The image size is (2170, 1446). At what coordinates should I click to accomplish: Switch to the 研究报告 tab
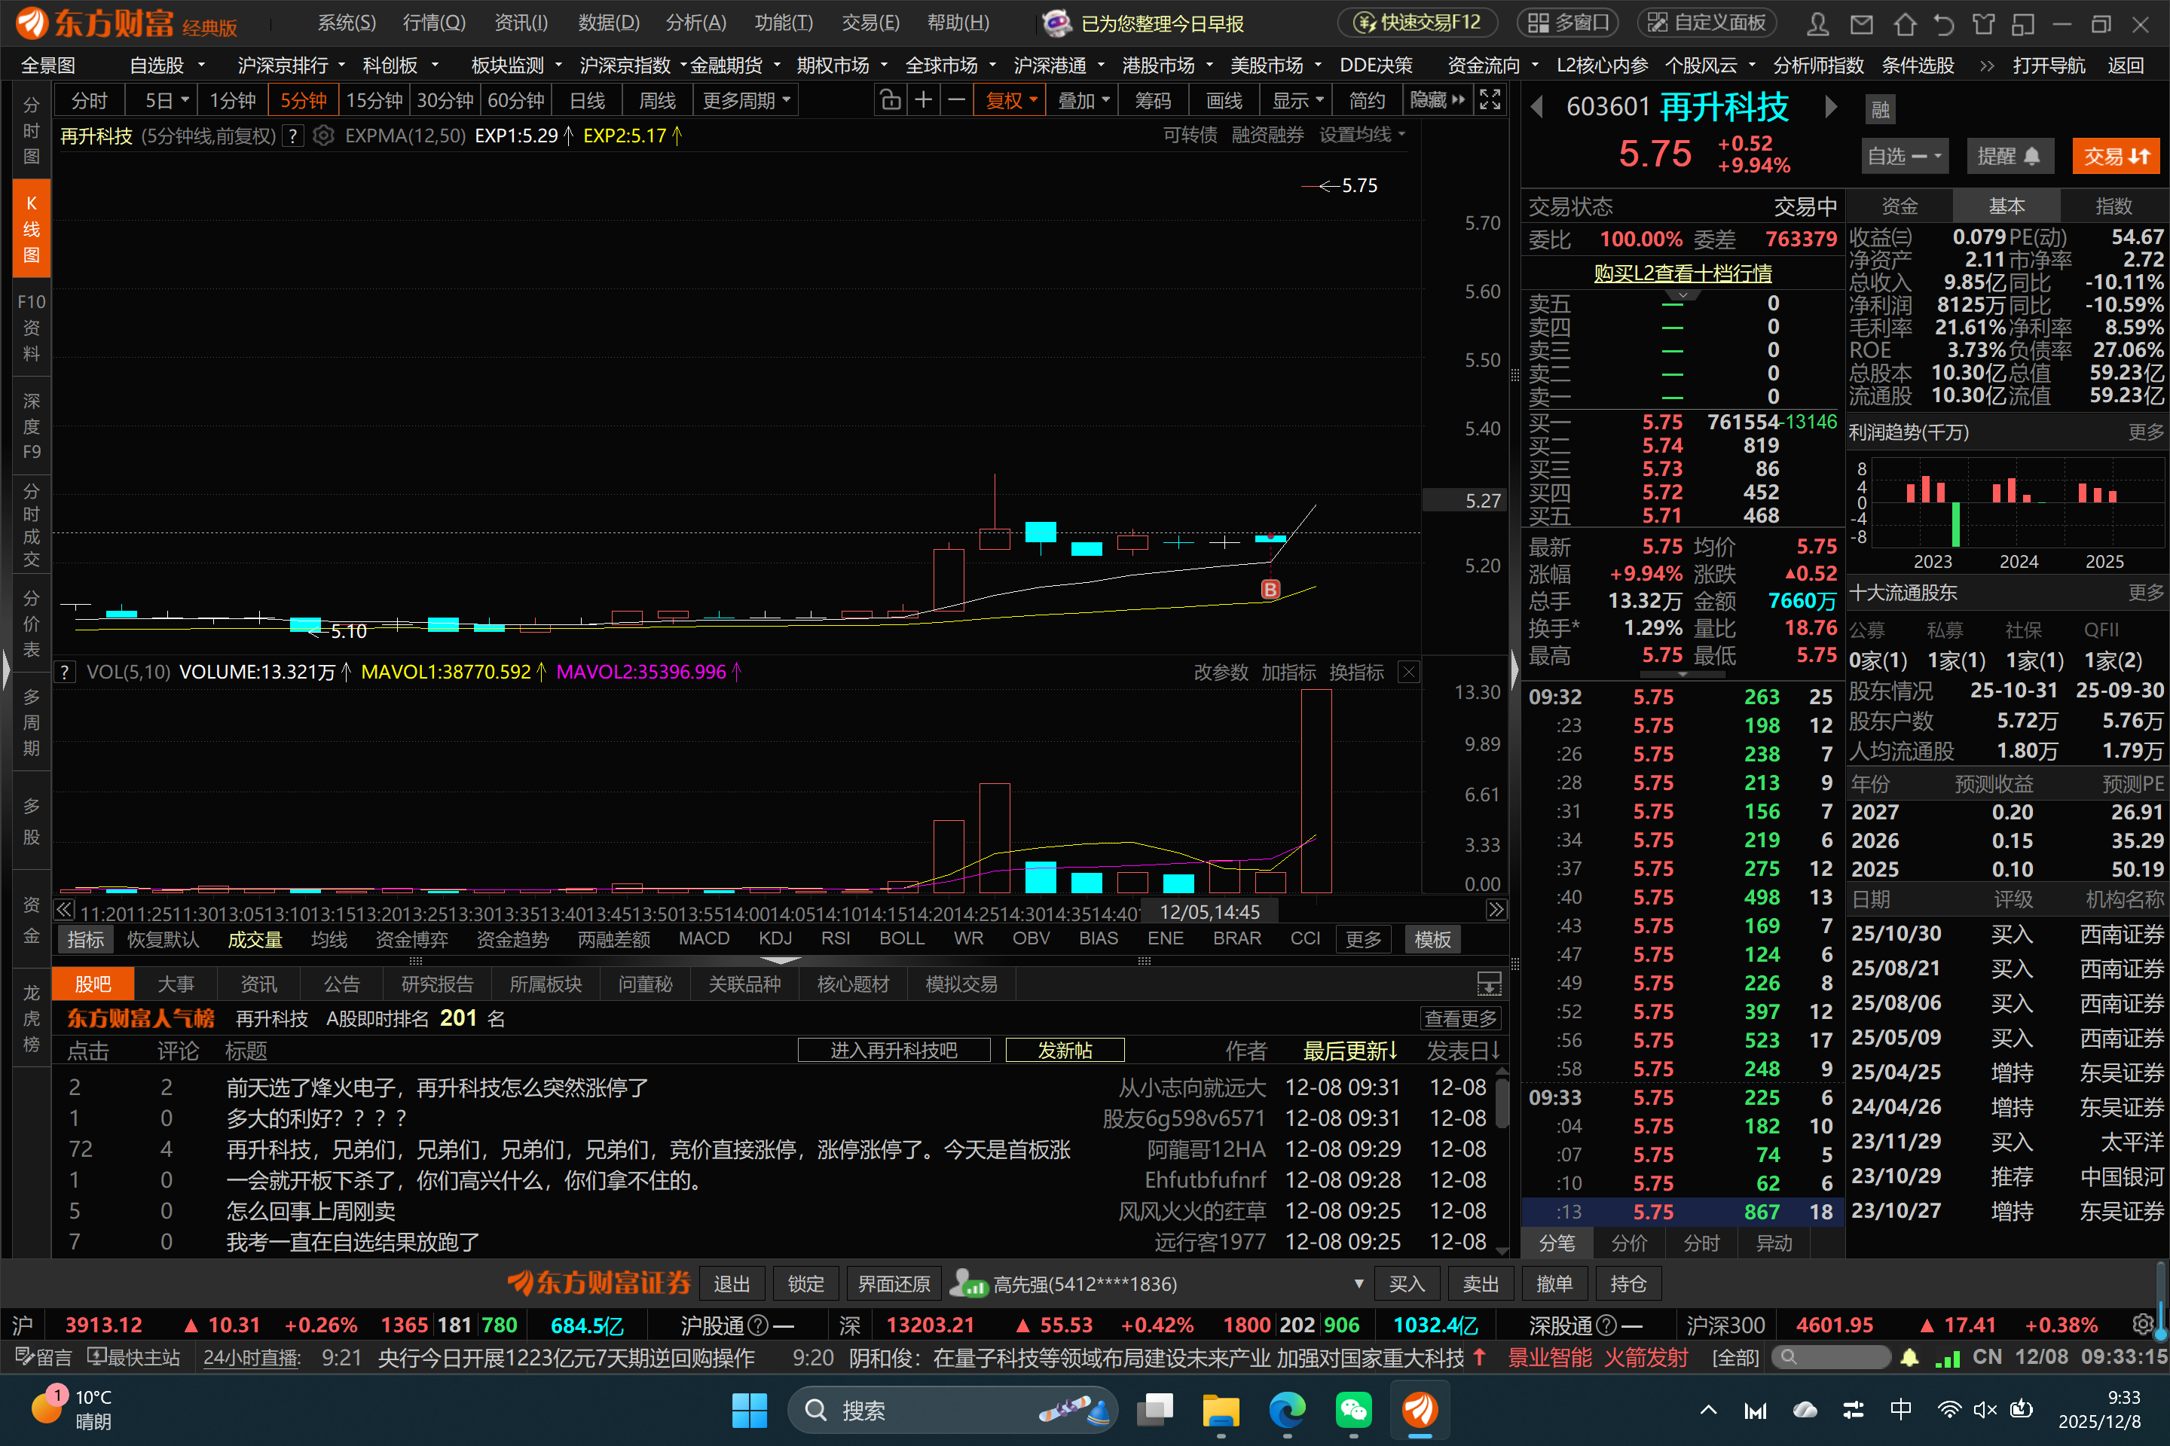point(436,984)
